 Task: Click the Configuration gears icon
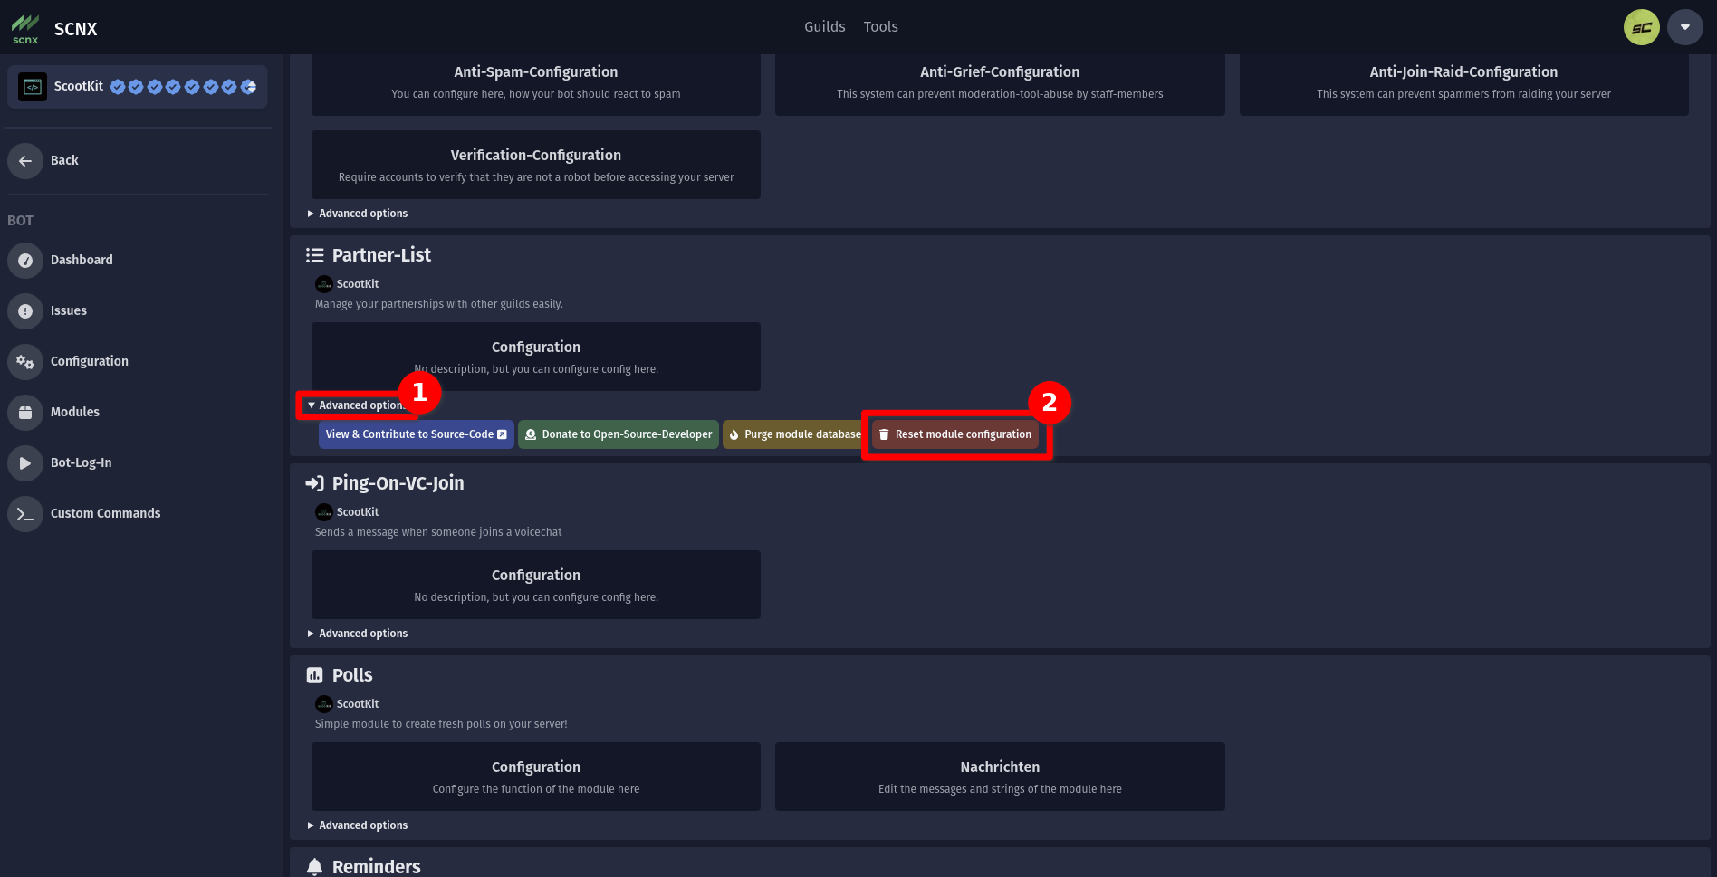(25, 362)
